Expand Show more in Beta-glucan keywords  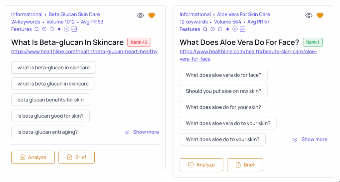142,132
